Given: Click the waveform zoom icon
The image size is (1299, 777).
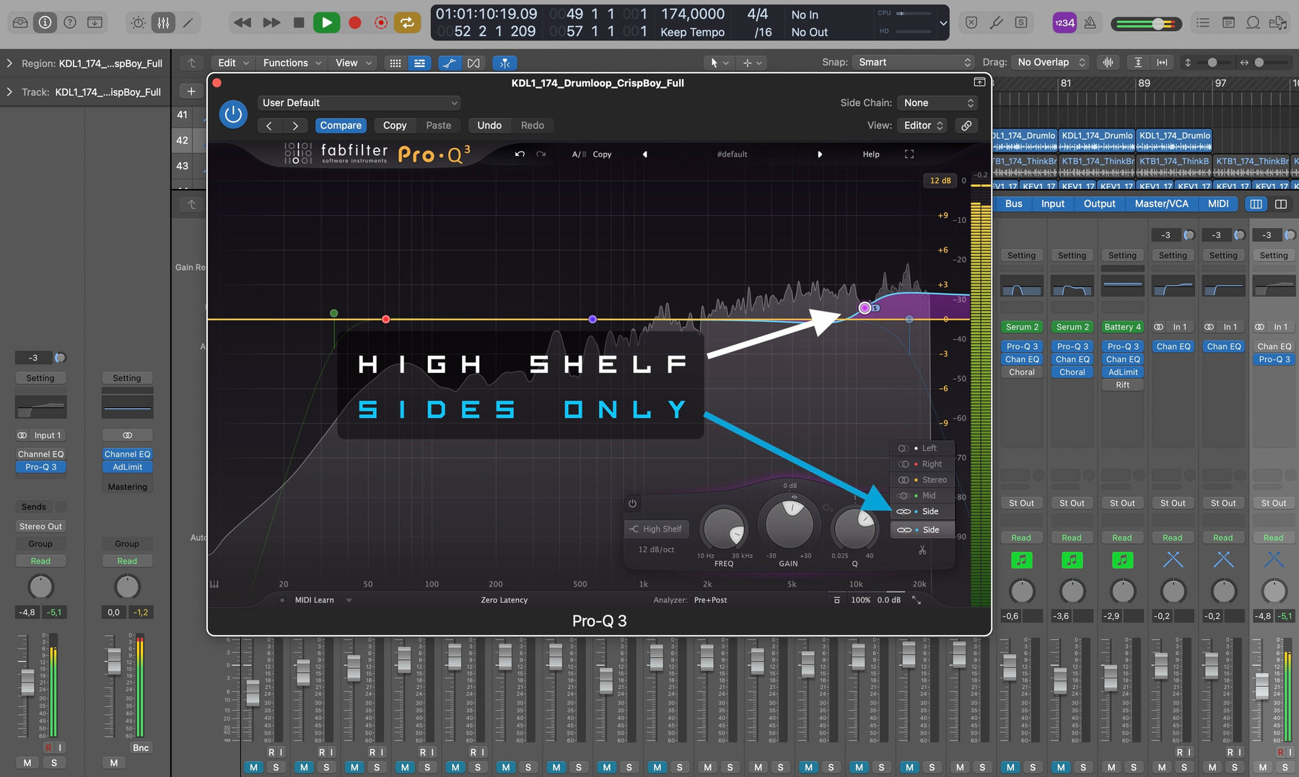Looking at the screenshot, I should [1108, 62].
